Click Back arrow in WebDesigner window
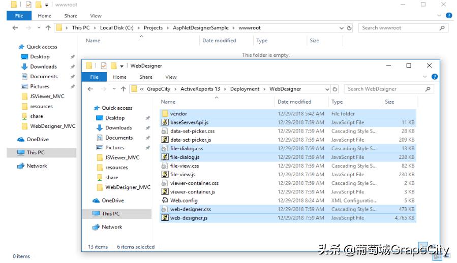Image resolution: width=457 pixels, height=263 pixels. point(90,89)
